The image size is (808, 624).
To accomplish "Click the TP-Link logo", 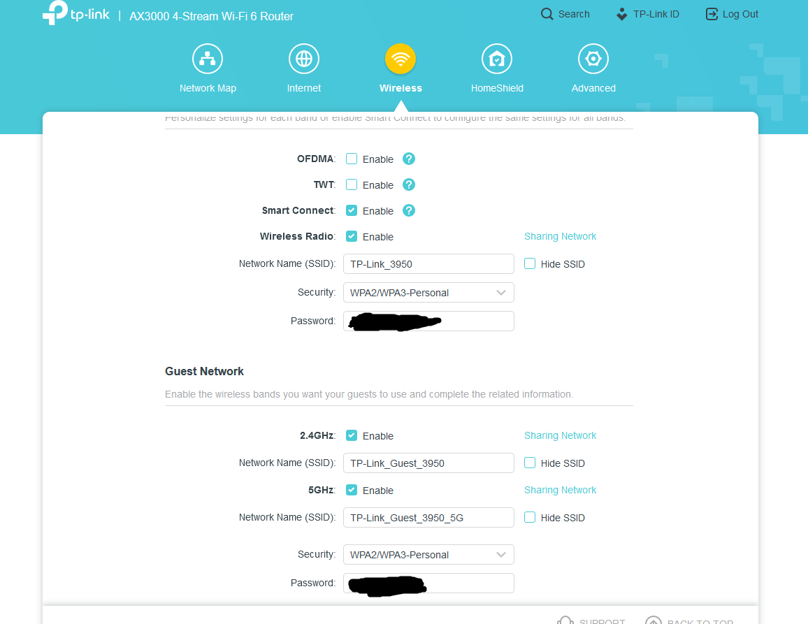I will point(76,13).
